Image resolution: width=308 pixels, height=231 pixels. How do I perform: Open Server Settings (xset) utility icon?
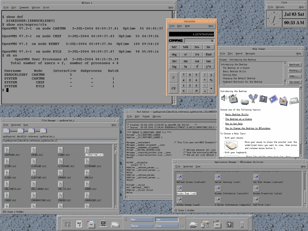pos(218,177)
